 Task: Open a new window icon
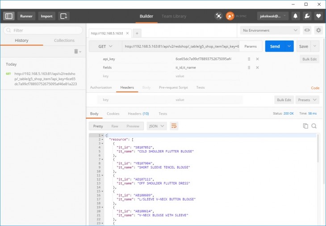pos(64,16)
